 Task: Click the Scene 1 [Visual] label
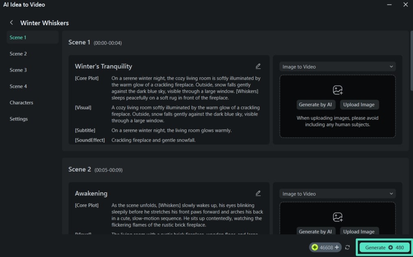click(83, 108)
